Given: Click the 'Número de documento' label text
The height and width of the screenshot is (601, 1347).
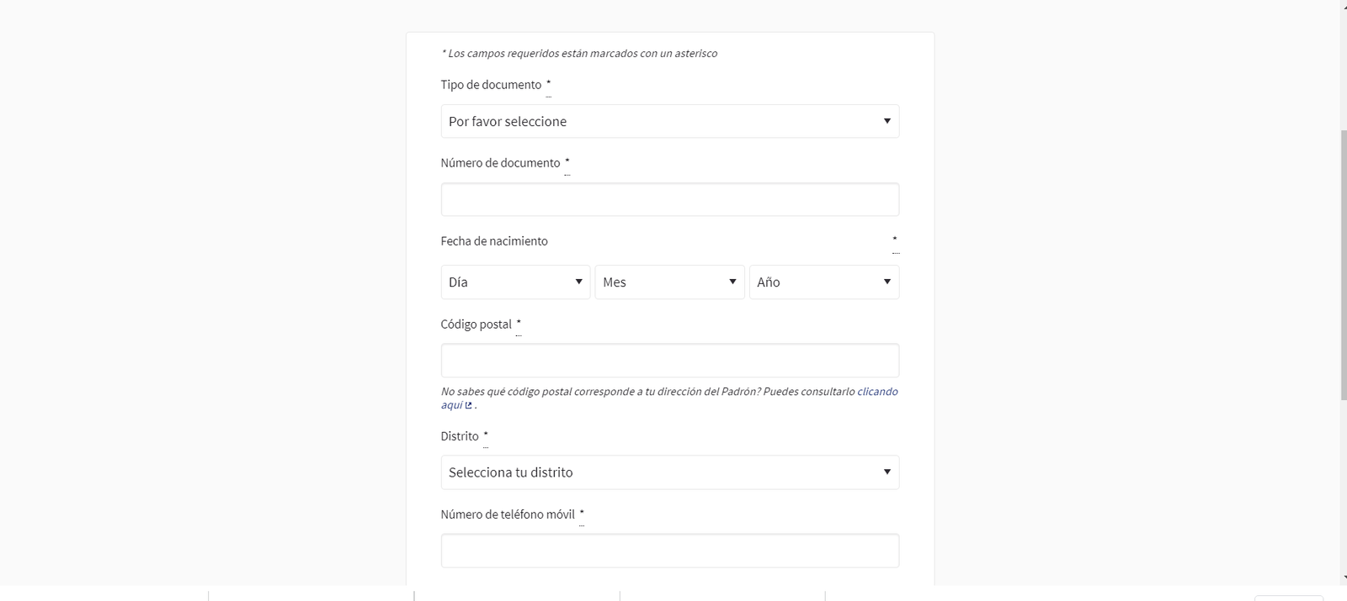Looking at the screenshot, I should pos(500,163).
